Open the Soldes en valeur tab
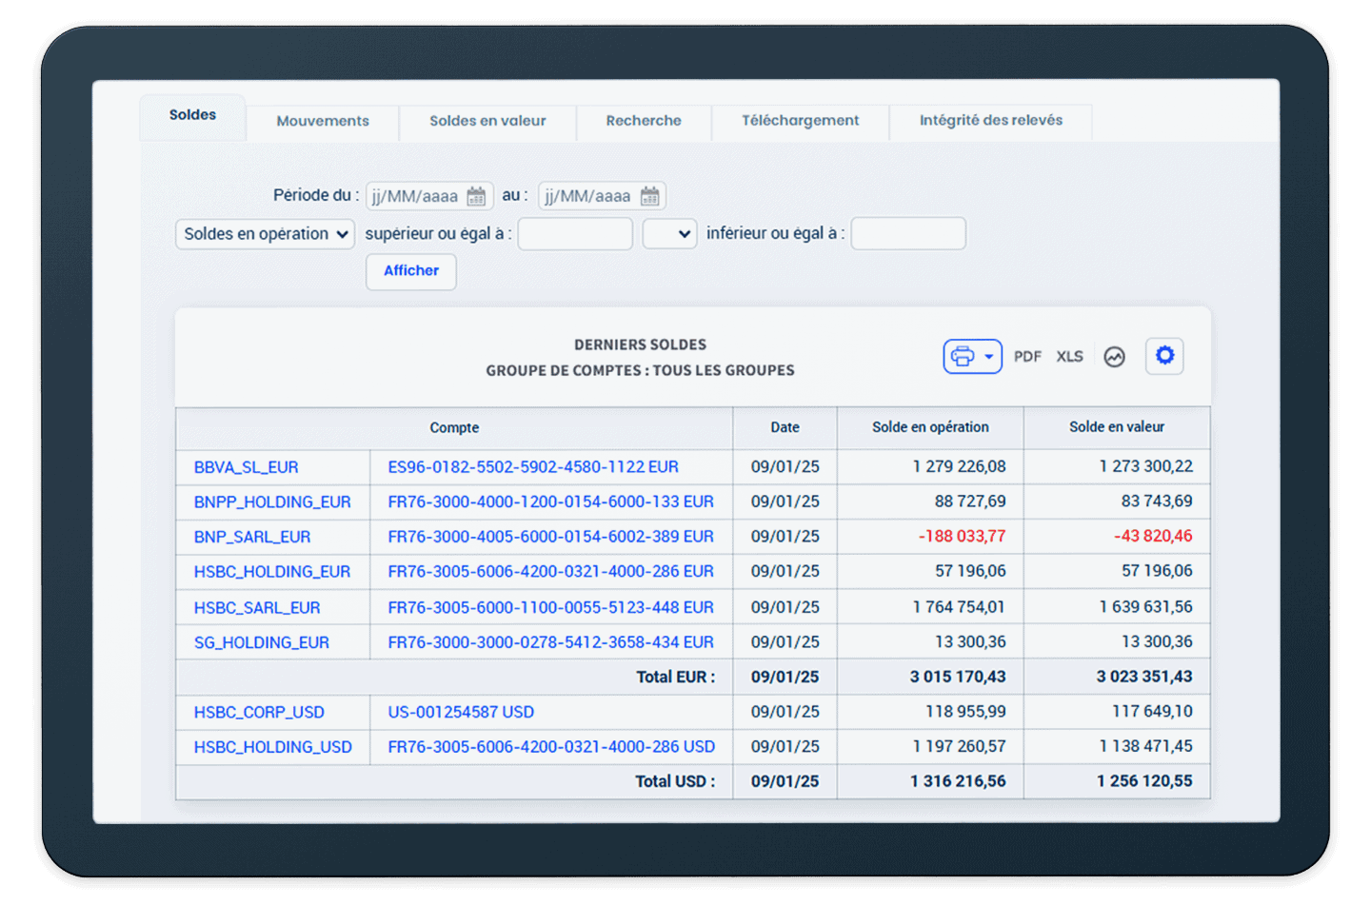This screenshot has height=905, width=1371. pyautogui.click(x=487, y=122)
